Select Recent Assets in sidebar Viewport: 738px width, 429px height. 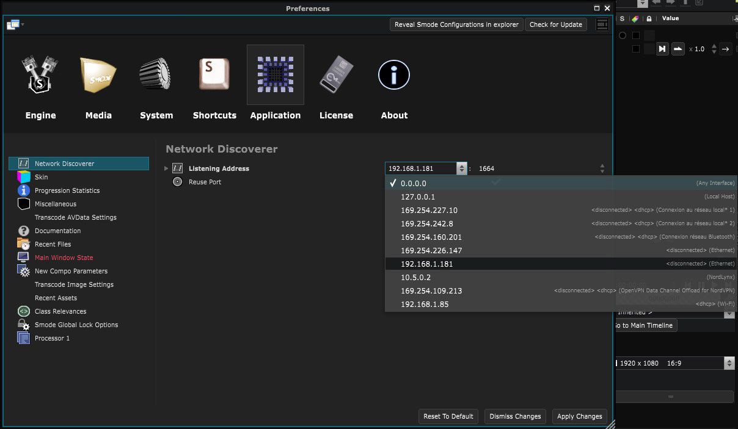click(x=56, y=298)
